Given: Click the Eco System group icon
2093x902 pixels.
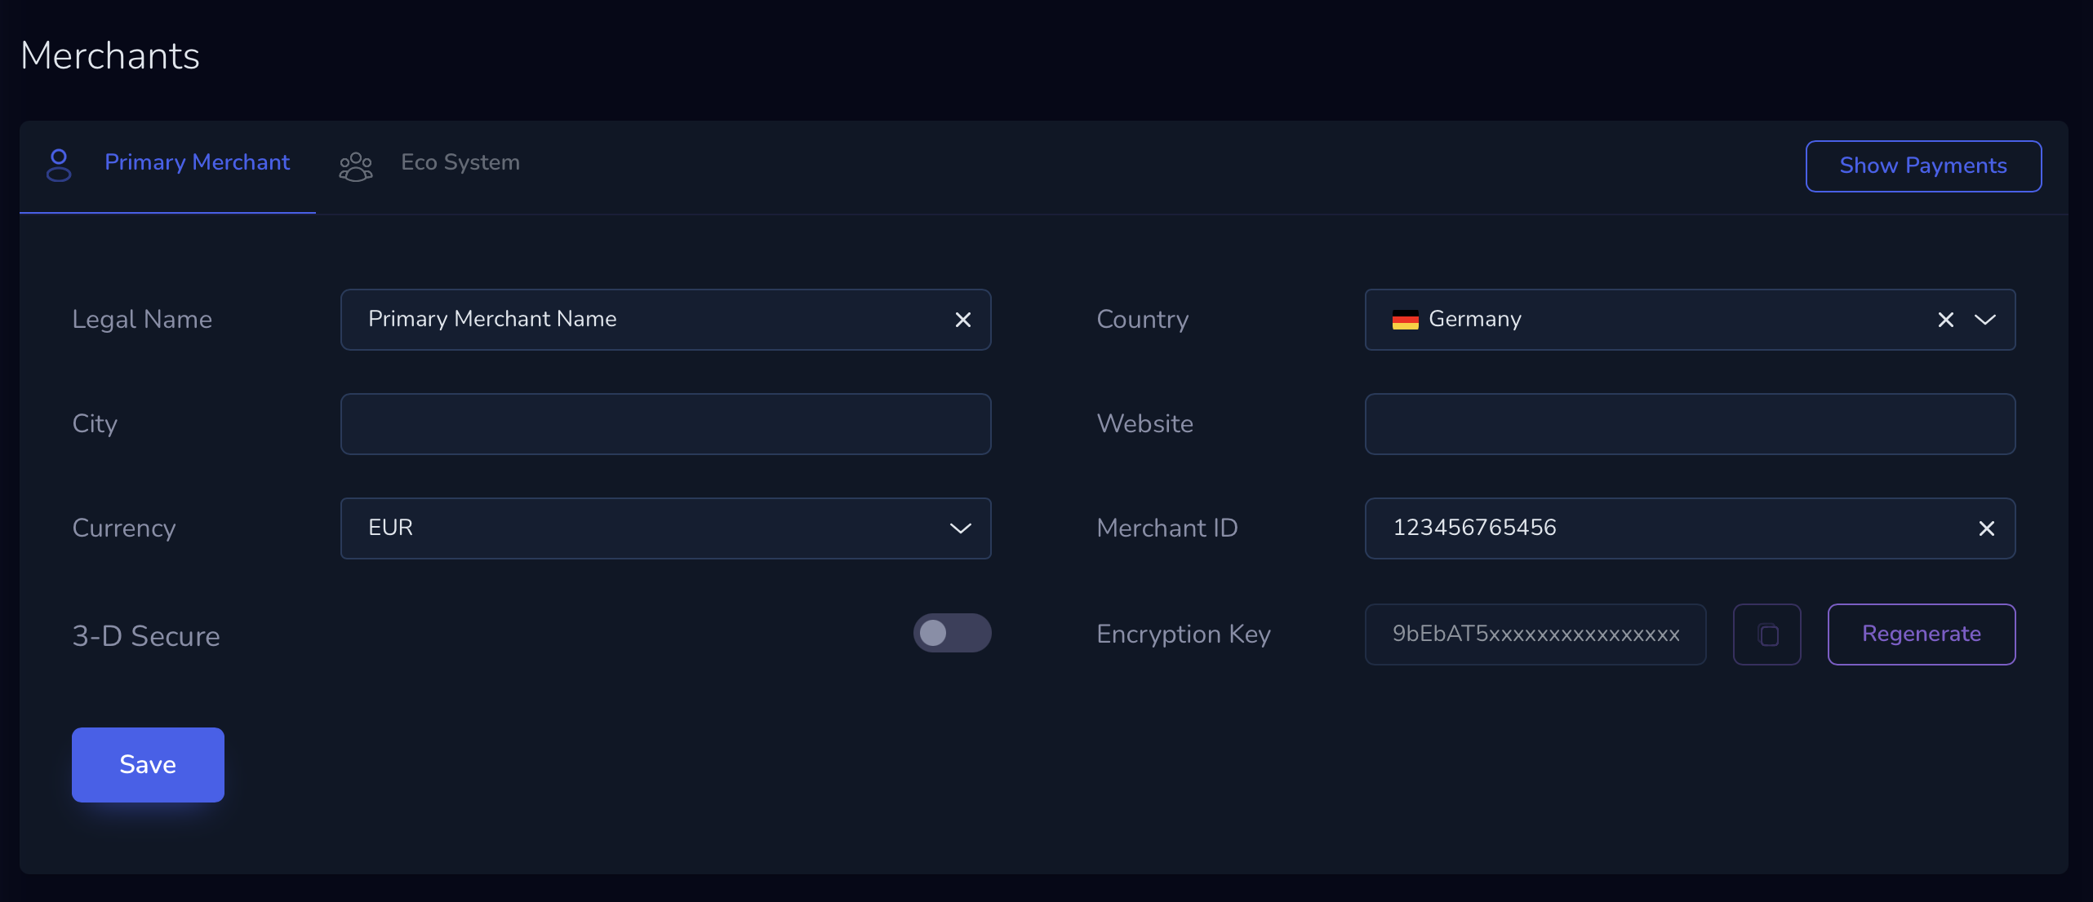Looking at the screenshot, I should click(x=355, y=163).
